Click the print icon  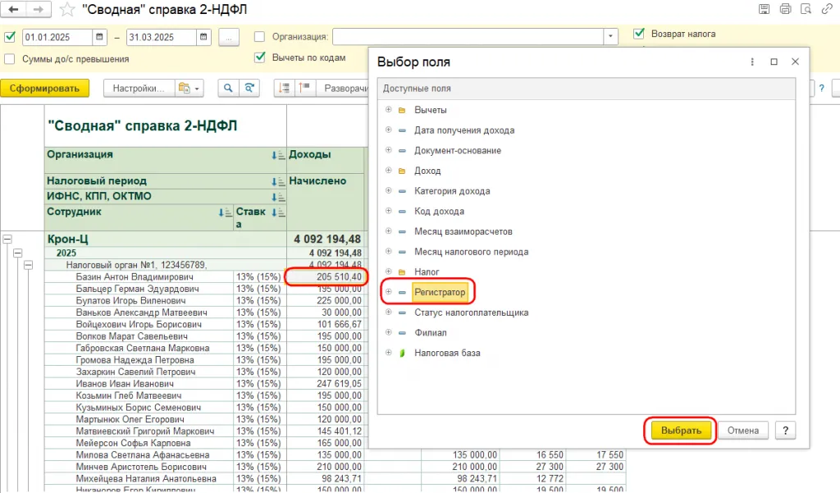click(785, 10)
